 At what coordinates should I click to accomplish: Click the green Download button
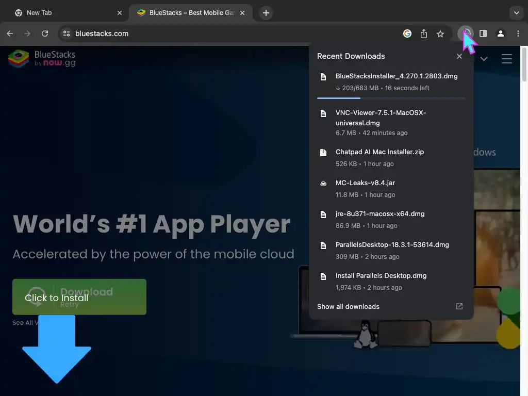79,297
